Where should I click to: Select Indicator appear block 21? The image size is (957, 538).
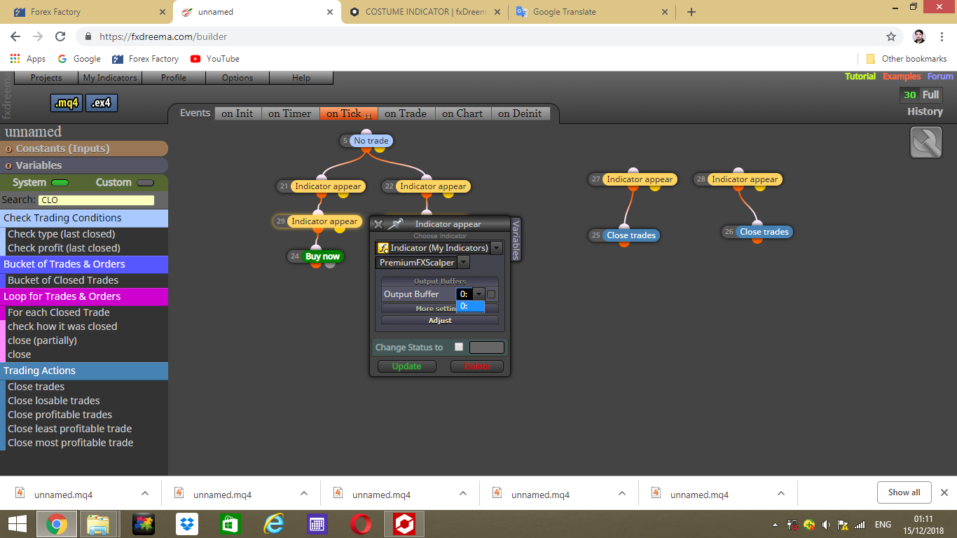(328, 186)
